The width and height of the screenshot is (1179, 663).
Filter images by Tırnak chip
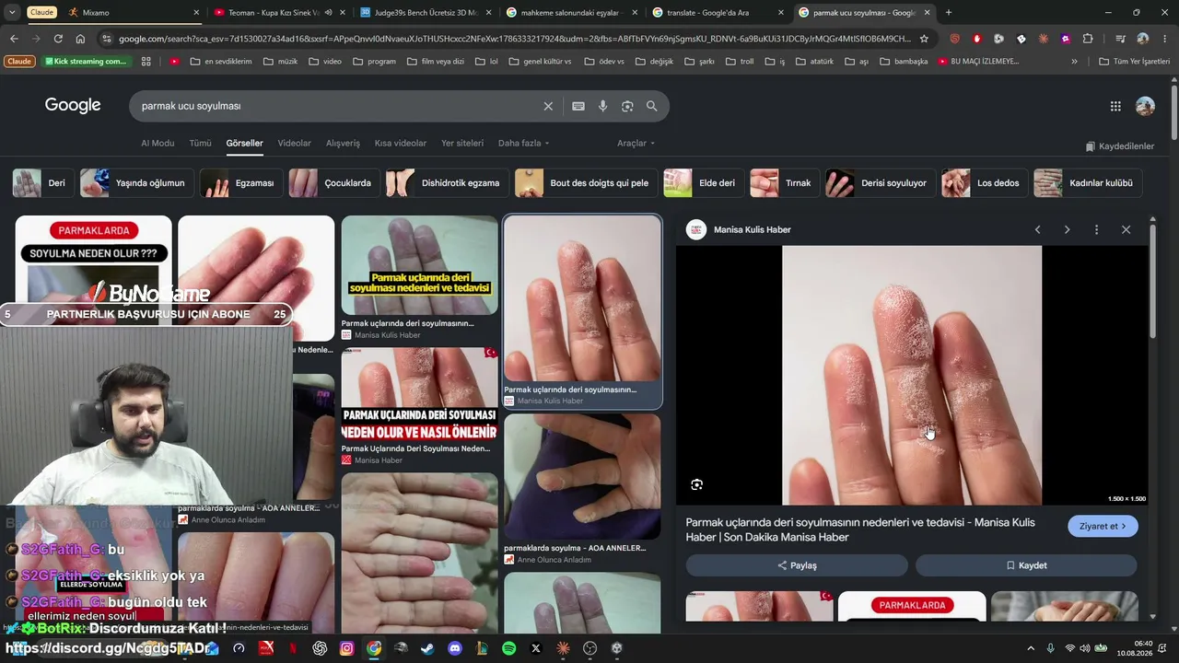click(784, 183)
